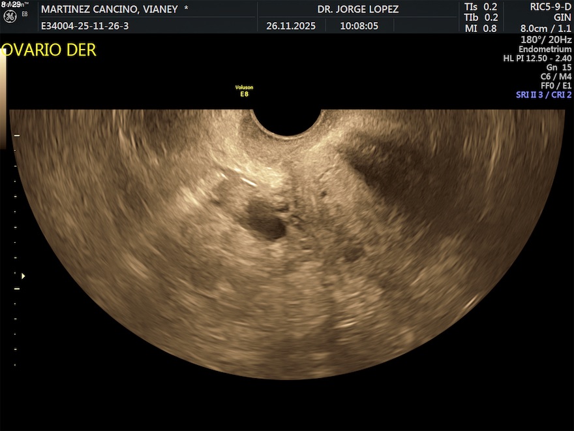Click the Gn 15 gain value
Screen dimensions: 574x431
(x=558, y=67)
